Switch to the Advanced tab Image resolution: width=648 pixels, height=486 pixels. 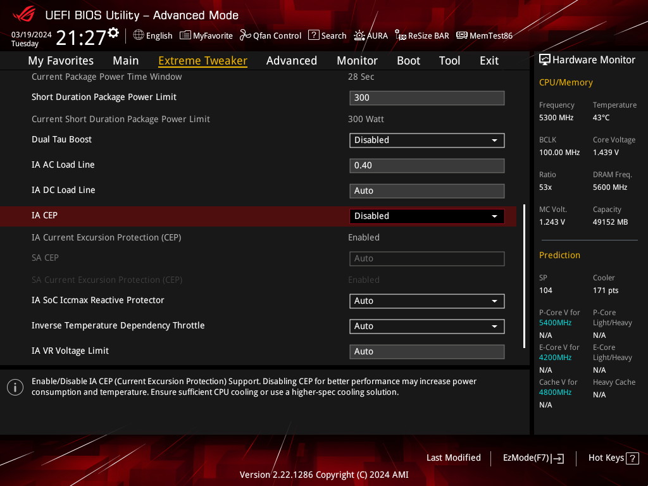tap(291, 61)
